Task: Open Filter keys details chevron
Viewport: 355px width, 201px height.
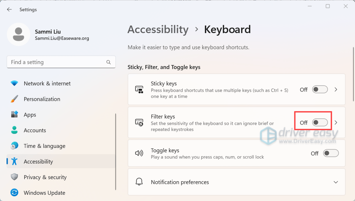Action: [x=336, y=122]
